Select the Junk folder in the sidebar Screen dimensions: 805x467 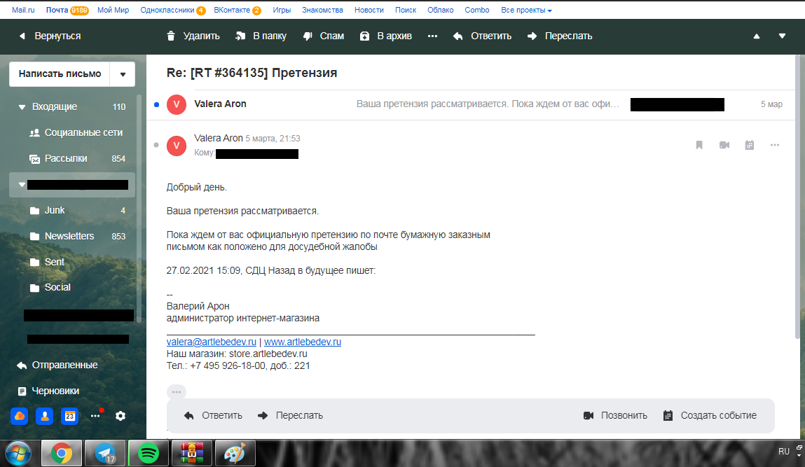pyautogui.click(x=55, y=210)
